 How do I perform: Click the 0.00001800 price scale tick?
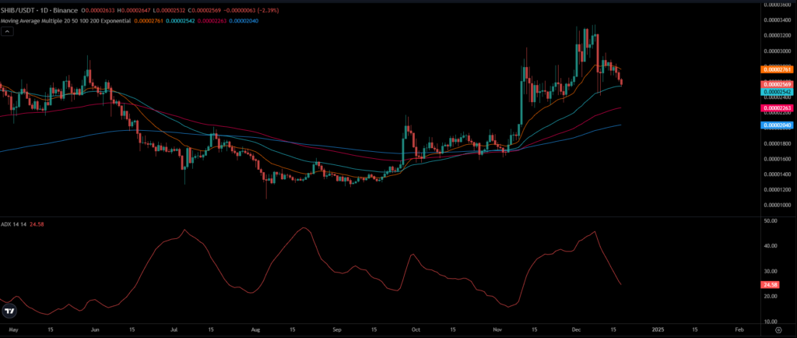[x=777, y=143]
